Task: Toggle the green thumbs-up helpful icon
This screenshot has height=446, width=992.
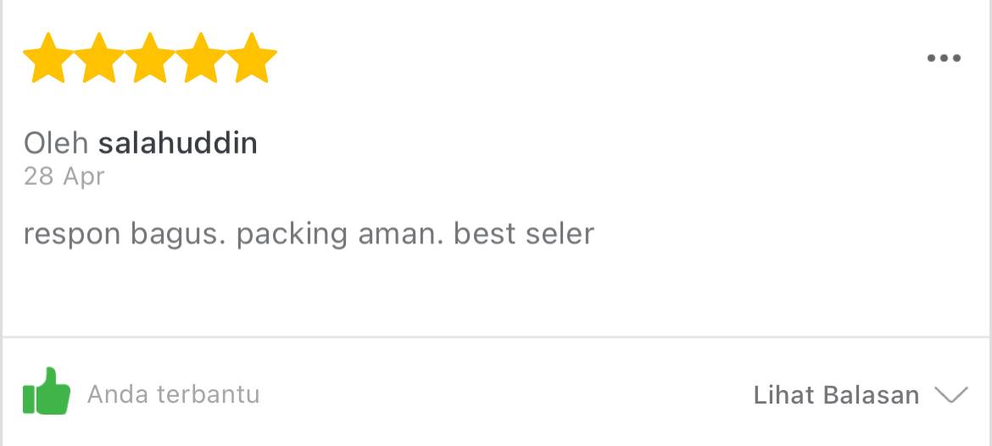Action: [x=47, y=392]
